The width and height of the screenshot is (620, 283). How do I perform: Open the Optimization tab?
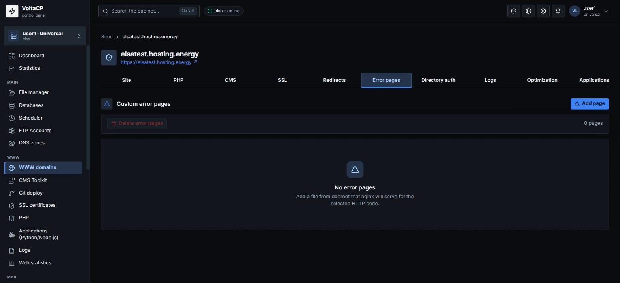[542, 80]
